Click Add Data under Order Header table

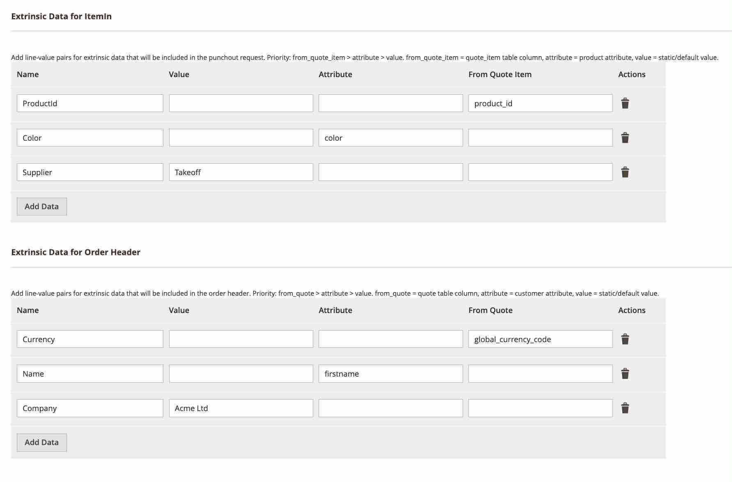point(41,442)
